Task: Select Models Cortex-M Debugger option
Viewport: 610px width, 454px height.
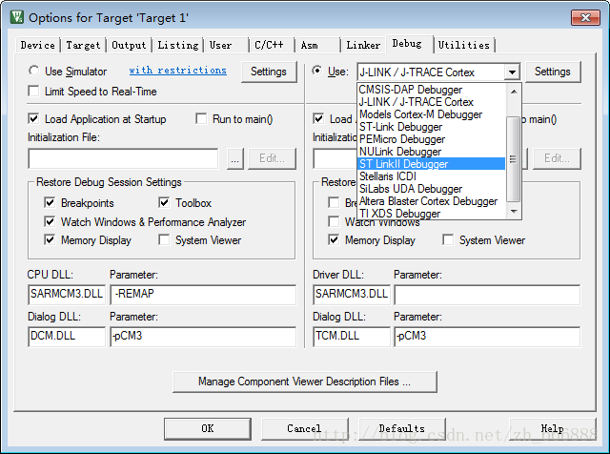Action: tap(432, 114)
